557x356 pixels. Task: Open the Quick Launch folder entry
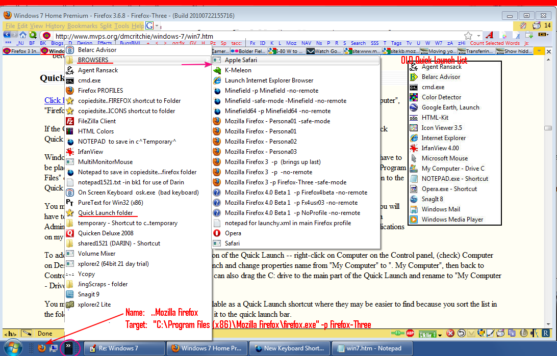click(139, 213)
